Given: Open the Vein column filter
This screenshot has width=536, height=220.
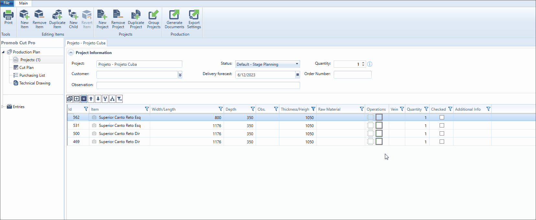Looking at the screenshot, I should [402, 109].
